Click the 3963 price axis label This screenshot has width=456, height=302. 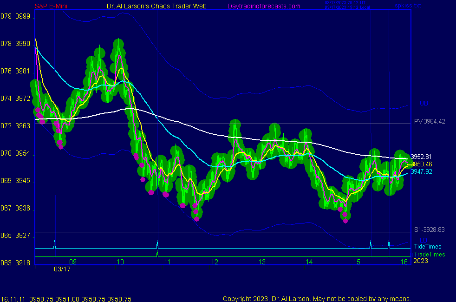coord(23,126)
